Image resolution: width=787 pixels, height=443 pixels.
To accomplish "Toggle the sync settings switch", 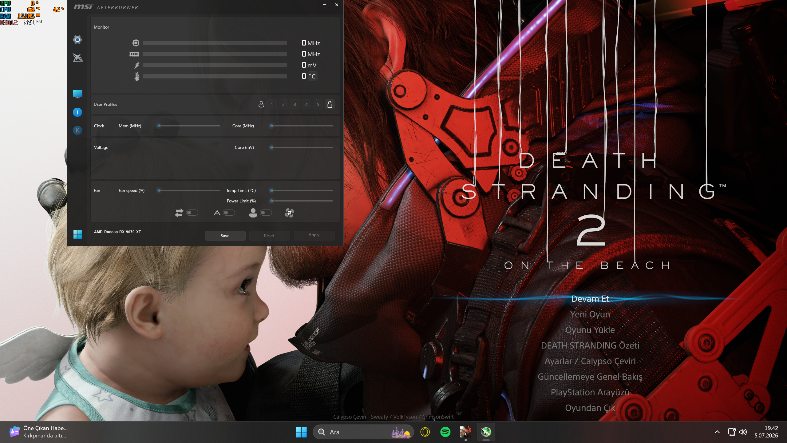I will 192,213.
